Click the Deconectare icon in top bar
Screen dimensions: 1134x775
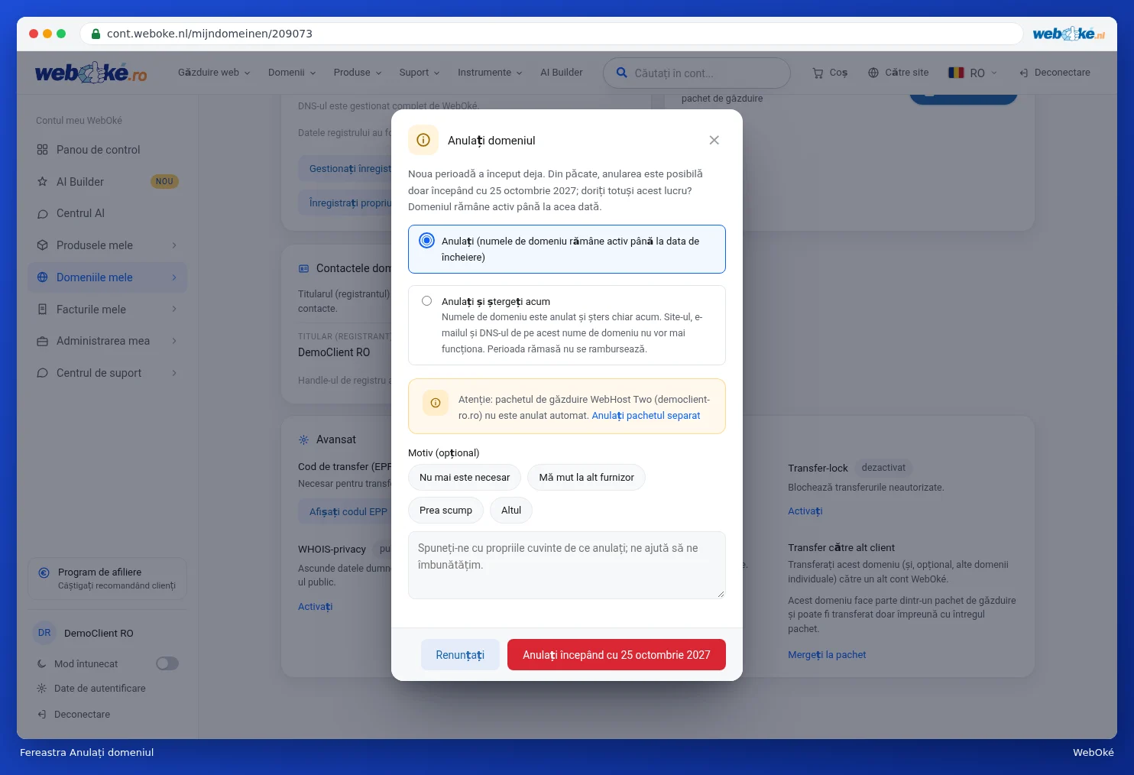tap(1024, 73)
